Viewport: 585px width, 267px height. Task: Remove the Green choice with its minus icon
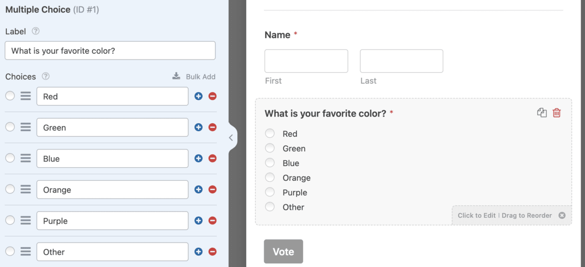click(x=212, y=127)
